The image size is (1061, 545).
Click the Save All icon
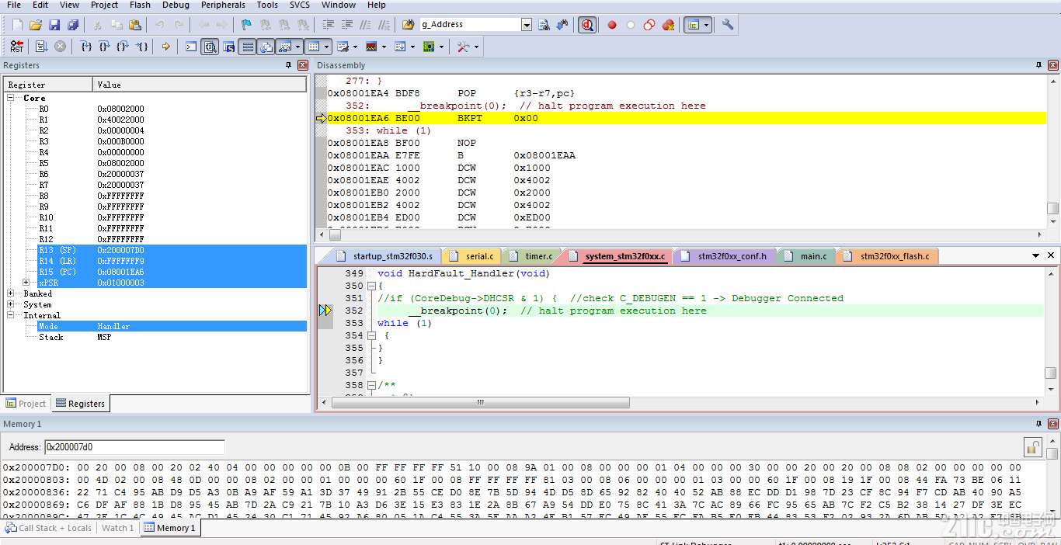[73, 25]
